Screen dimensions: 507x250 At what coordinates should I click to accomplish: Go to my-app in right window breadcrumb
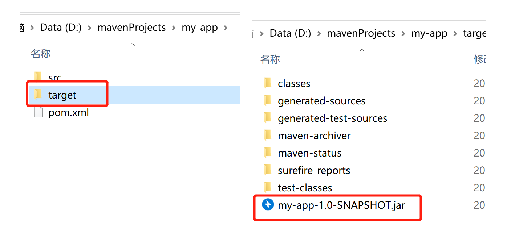[x=429, y=33]
